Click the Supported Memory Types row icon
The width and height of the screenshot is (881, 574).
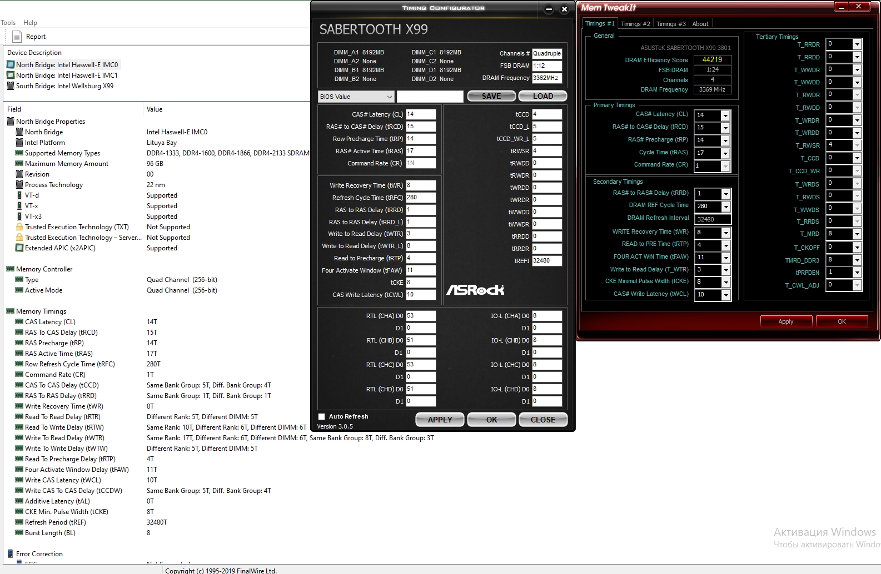pyautogui.click(x=19, y=153)
